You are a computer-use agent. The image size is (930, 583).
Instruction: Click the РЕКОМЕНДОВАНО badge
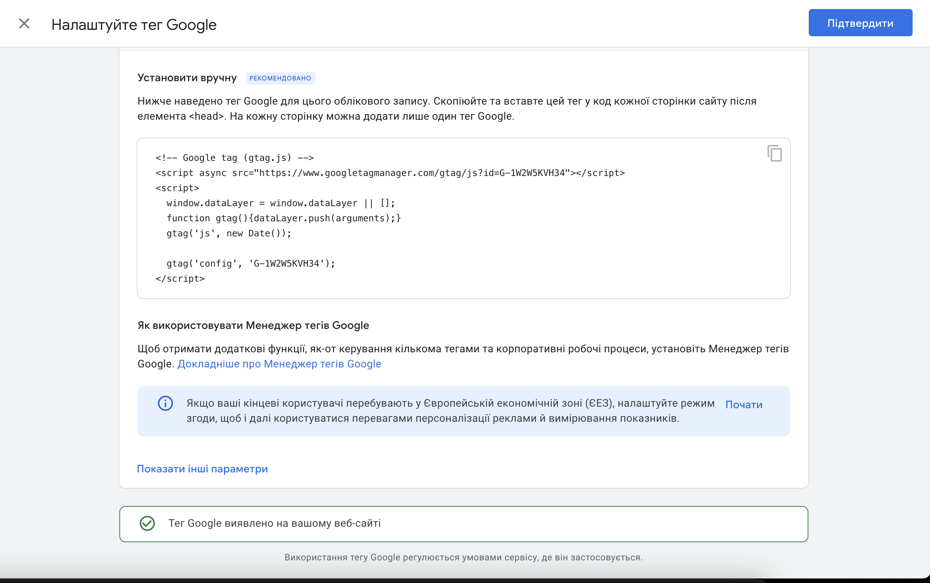(280, 78)
